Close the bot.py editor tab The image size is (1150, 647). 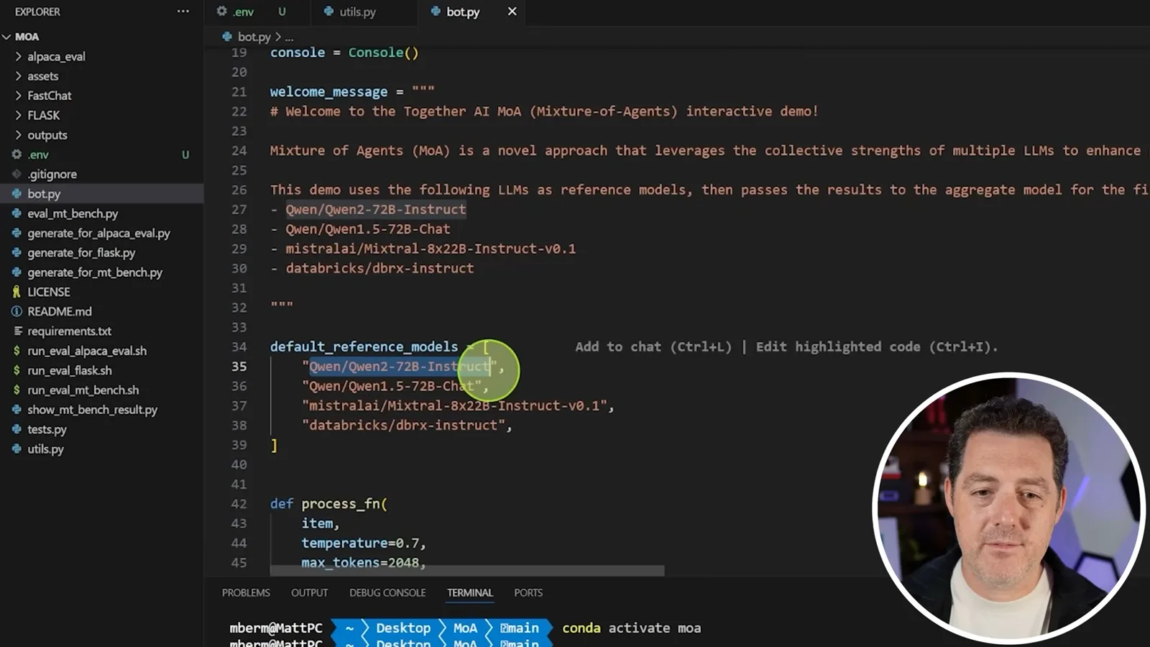pyautogui.click(x=512, y=12)
